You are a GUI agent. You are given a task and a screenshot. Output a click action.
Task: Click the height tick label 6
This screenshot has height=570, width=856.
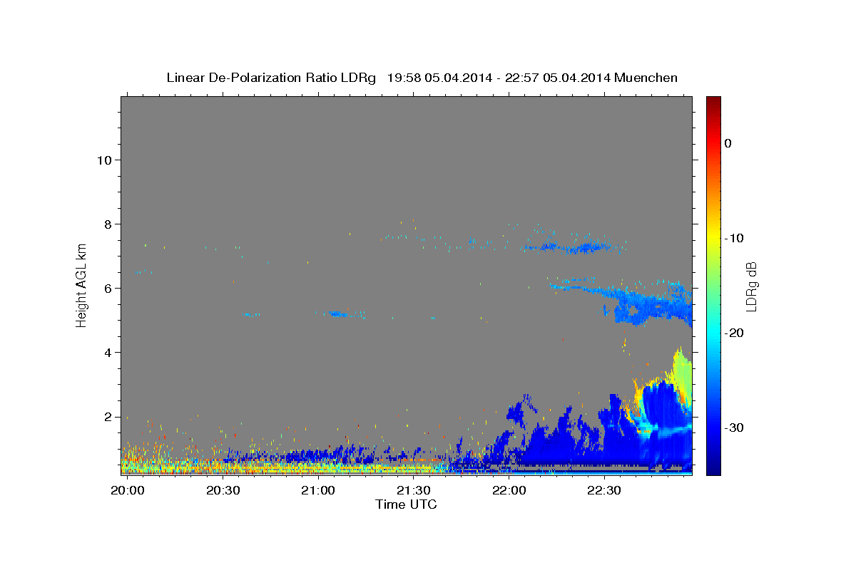click(107, 288)
